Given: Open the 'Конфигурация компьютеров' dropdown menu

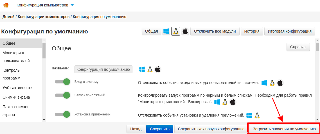Looking at the screenshot, I should [x=45, y=5].
